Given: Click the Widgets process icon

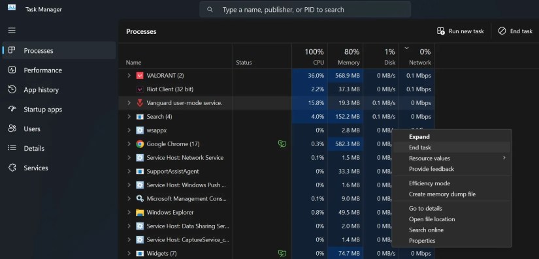Looking at the screenshot, I should 140,254.
